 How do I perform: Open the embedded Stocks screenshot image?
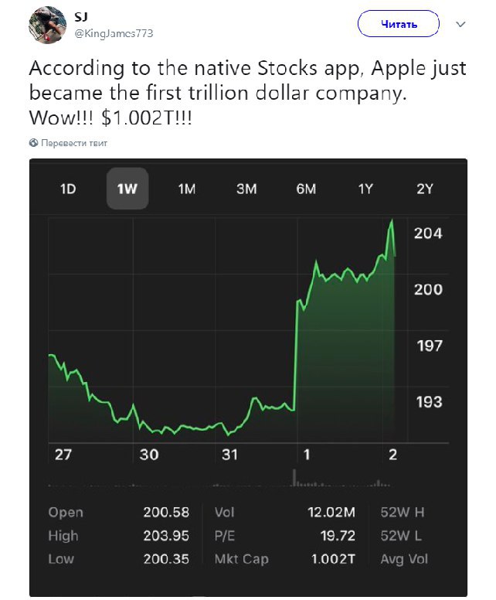(x=248, y=377)
